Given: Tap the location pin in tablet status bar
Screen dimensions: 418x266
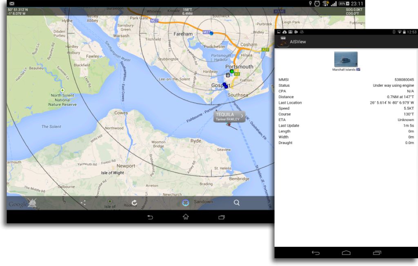Looking at the screenshot, I should click(310, 3).
